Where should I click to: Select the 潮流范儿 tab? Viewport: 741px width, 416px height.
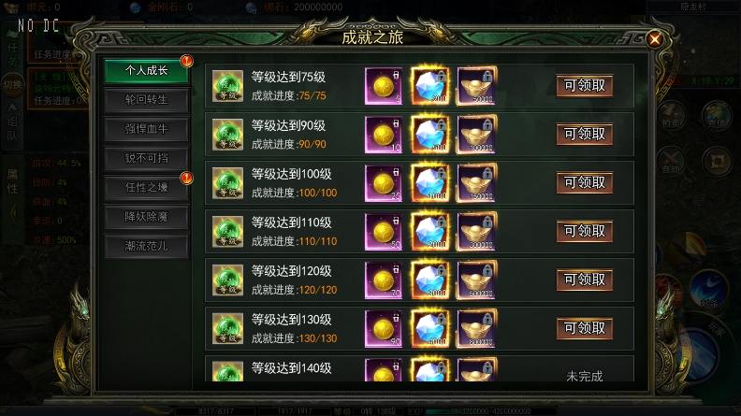click(147, 246)
